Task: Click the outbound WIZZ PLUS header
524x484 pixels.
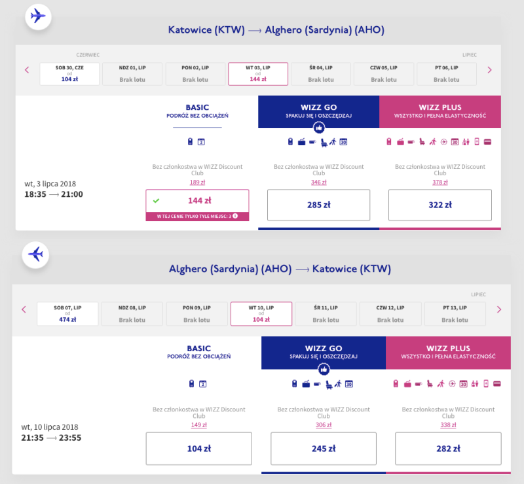Action: tap(440, 111)
